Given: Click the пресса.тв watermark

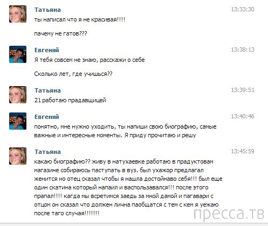Looking at the screenshot, I should click(229, 214).
